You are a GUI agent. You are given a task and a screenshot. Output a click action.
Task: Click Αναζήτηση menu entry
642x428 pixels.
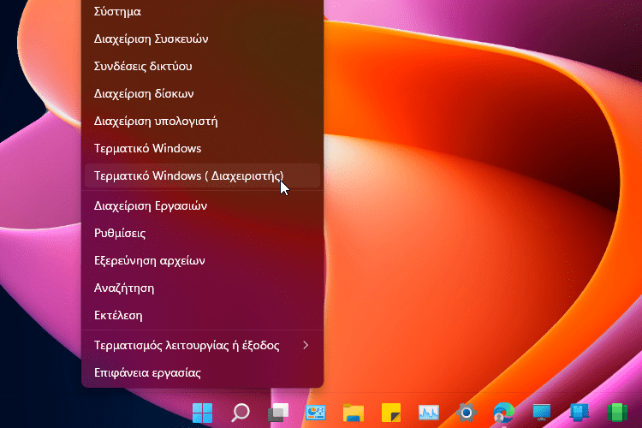coord(202,288)
